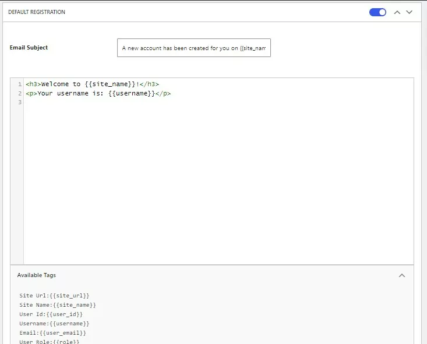Move Default Registration panel down

409,12
